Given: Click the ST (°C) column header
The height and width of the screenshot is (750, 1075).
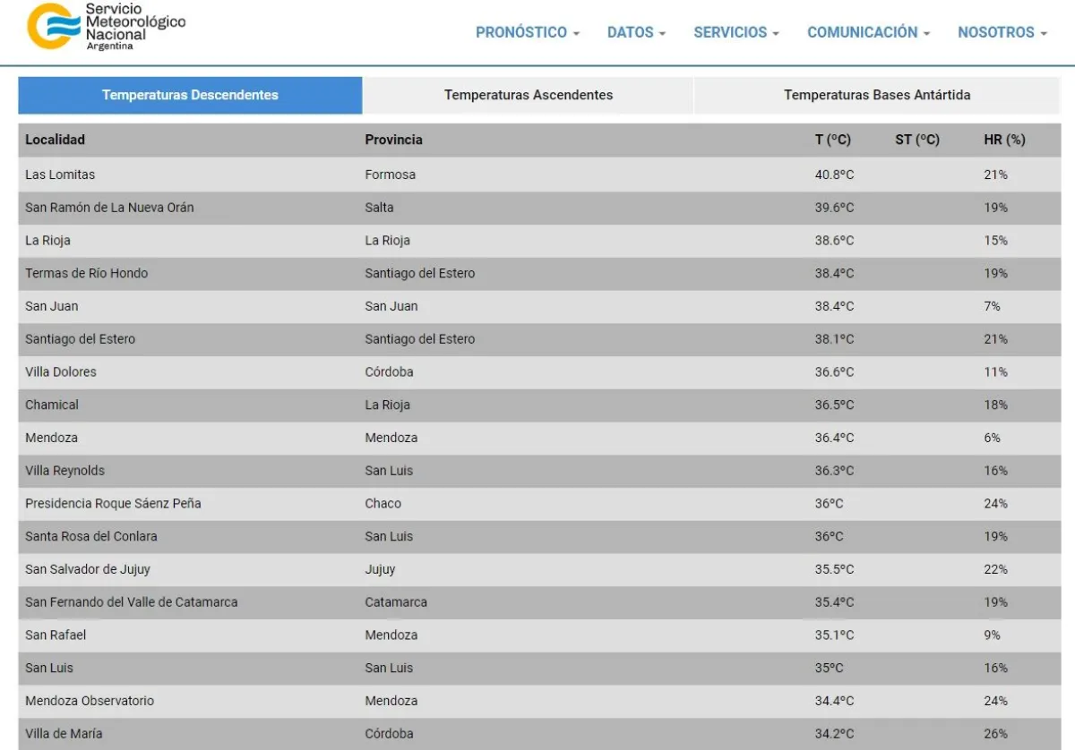Looking at the screenshot, I should pos(916,140).
